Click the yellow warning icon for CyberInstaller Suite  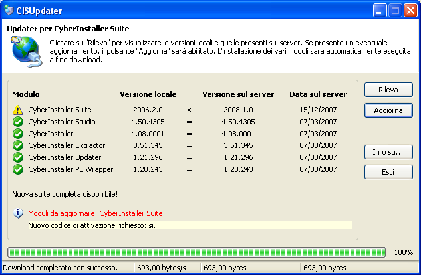[18, 110]
